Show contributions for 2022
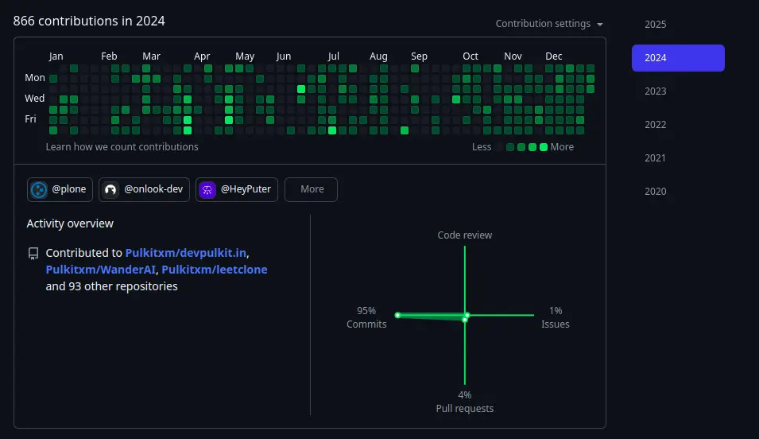This screenshot has height=439, width=759. coord(656,125)
